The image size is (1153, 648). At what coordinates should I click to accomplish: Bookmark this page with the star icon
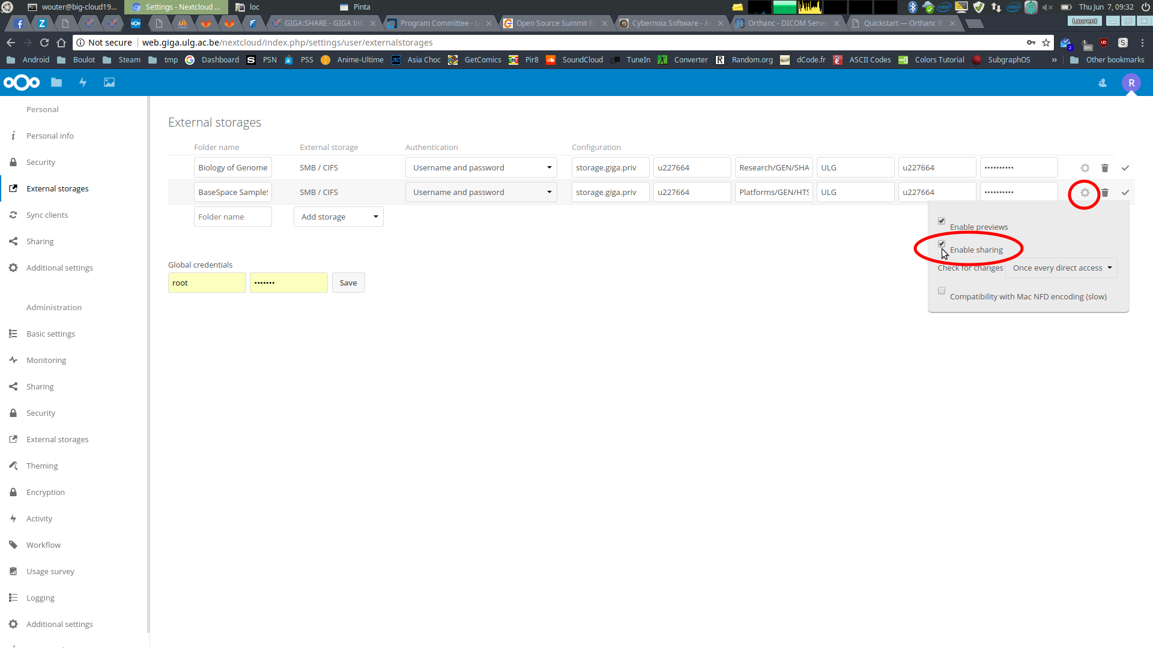point(1046,43)
